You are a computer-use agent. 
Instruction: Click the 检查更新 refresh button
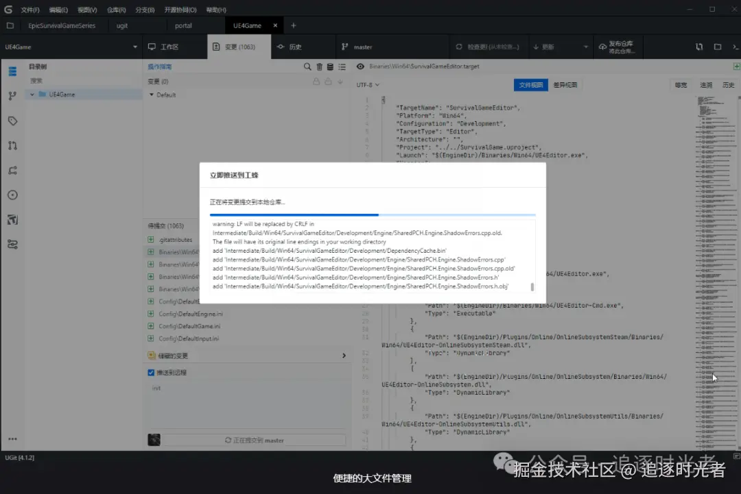tap(487, 47)
